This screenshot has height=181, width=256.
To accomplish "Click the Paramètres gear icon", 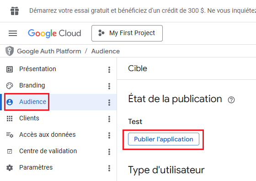I will 10,168.
